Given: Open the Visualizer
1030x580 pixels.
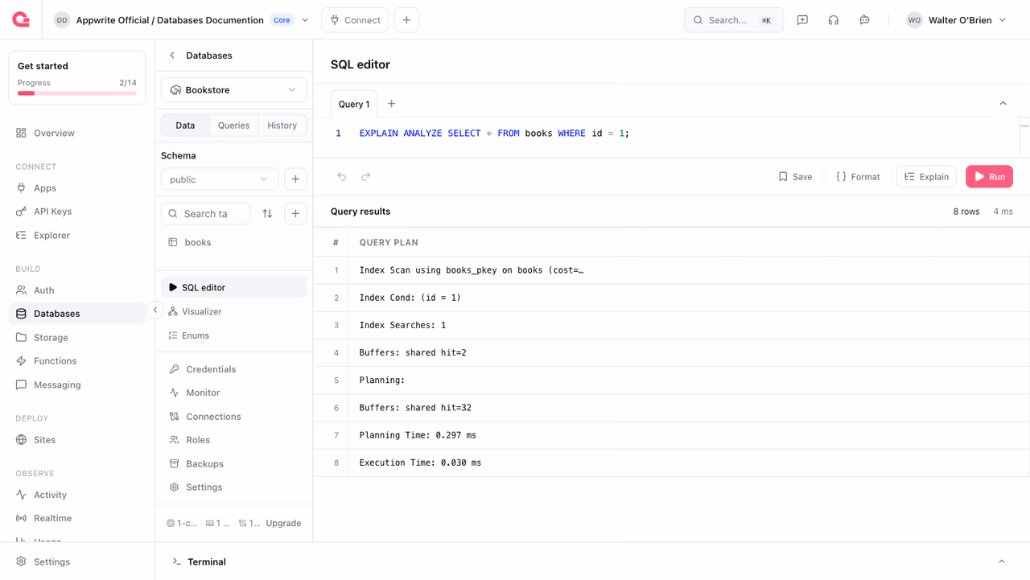Looking at the screenshot, I should click(233, 311).
